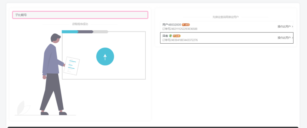This screenshot has width=307, height=128.
Task: Click the LV1 badge next to 用户48532005
Action: click(x=186, y=25)
